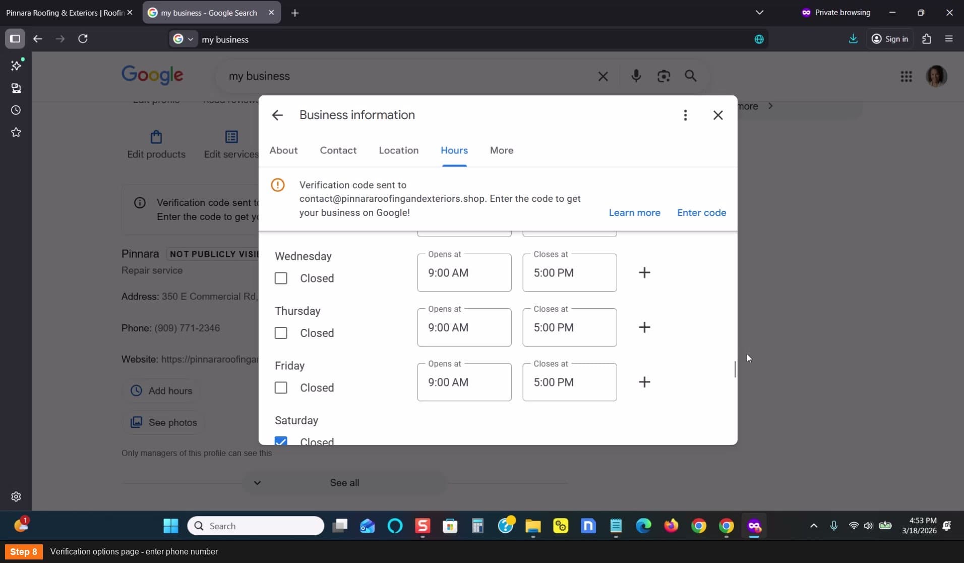
Task: Open Business information three-dot menu
Action: tap(685, 115)
